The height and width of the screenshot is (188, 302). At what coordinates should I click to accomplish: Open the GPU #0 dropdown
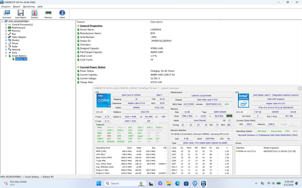(242, 112)
